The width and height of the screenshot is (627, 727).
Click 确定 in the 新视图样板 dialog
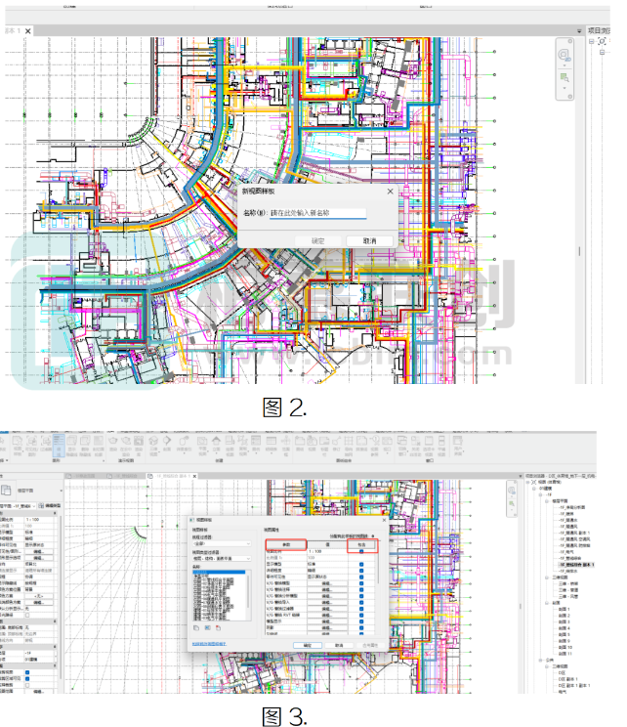pos(318,241)
